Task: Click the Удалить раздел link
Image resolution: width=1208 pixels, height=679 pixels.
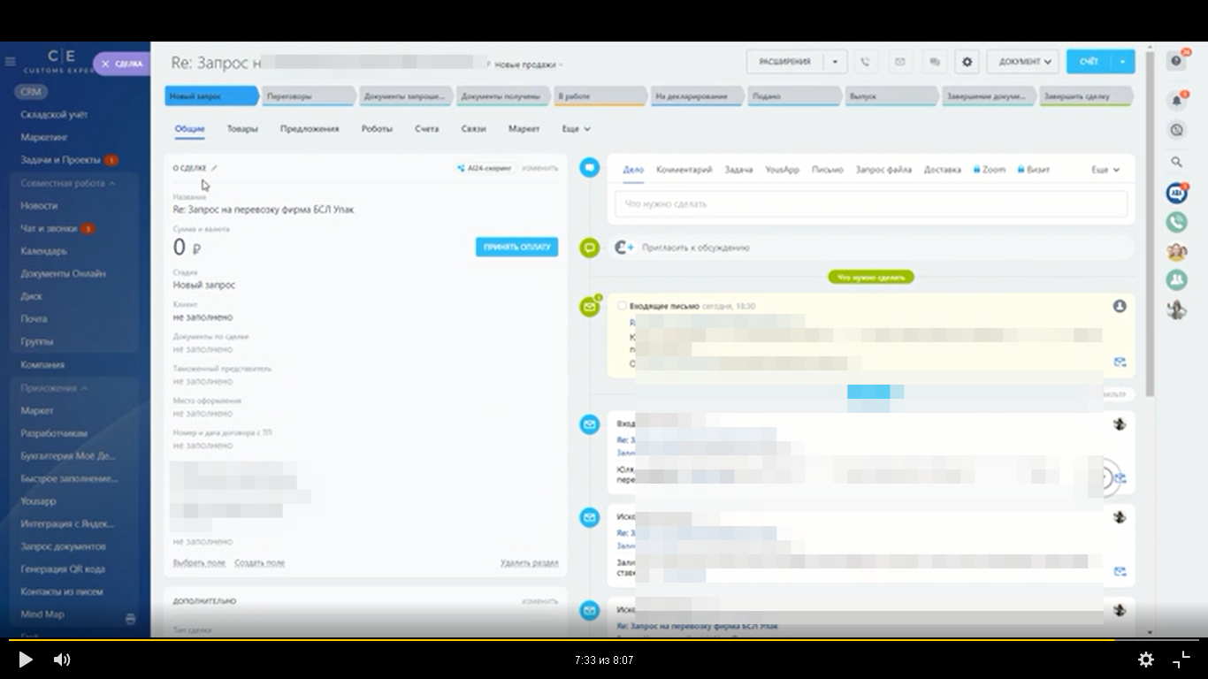Action: click(x=529, y=563)
